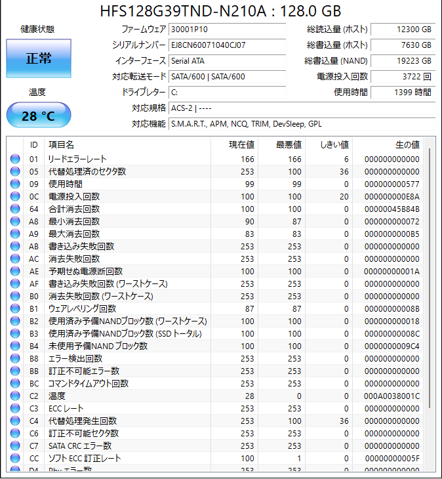
Task: Click status orb of row A9 最大消去回数
Action: coord(15,234)
